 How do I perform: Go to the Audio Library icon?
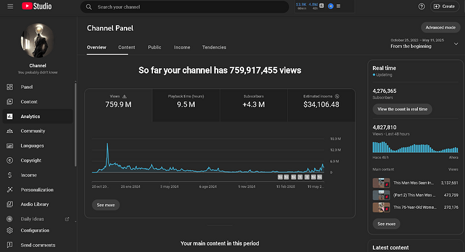[10, 204]
